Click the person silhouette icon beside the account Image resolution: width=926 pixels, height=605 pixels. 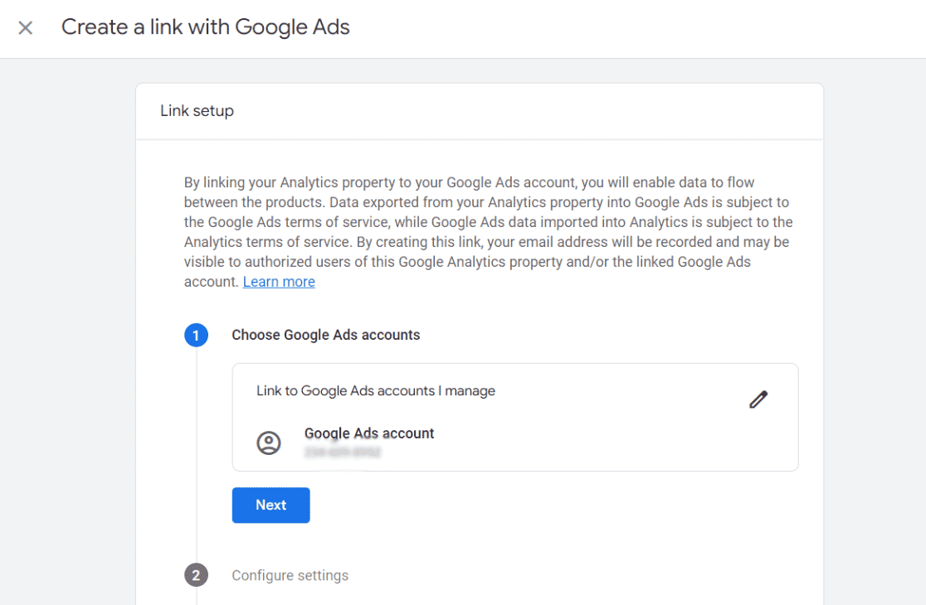coord(267,443)
